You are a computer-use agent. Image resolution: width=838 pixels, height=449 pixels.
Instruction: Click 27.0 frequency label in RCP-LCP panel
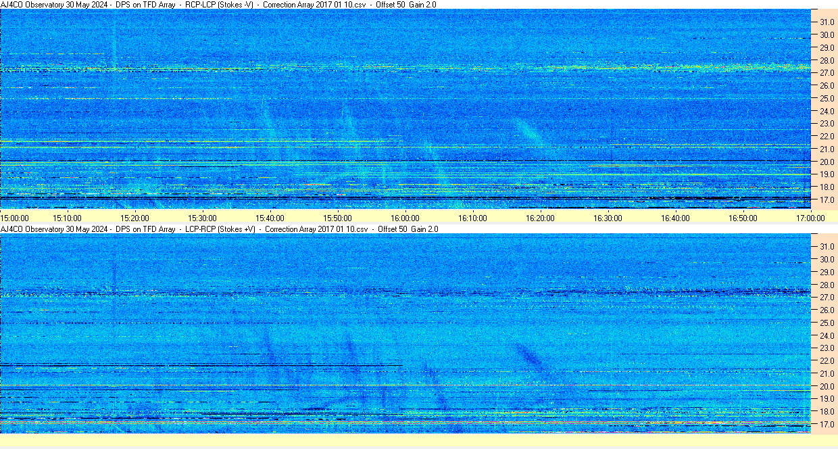click(827, 72)
